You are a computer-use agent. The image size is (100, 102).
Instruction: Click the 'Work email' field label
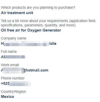click(10, 65)
